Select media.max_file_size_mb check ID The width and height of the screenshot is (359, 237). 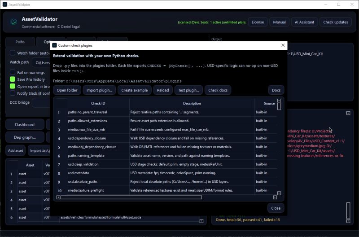click(x=86, y=129)
